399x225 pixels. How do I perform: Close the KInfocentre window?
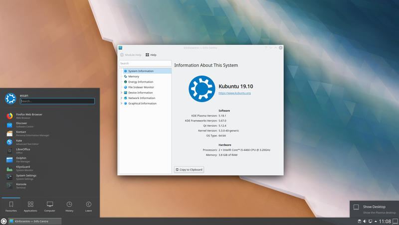pos(281,48)
